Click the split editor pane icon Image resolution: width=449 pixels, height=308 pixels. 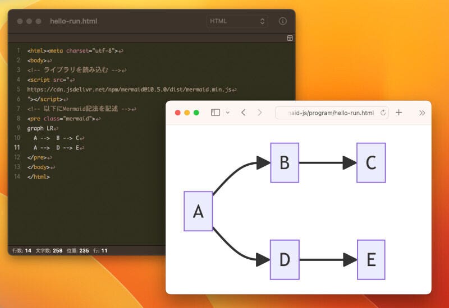click(290, 38)
